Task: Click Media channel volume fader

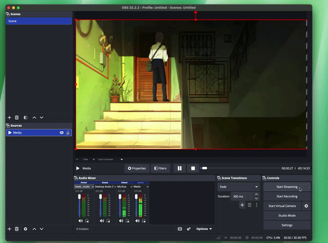Action: (x=136, y=196)
